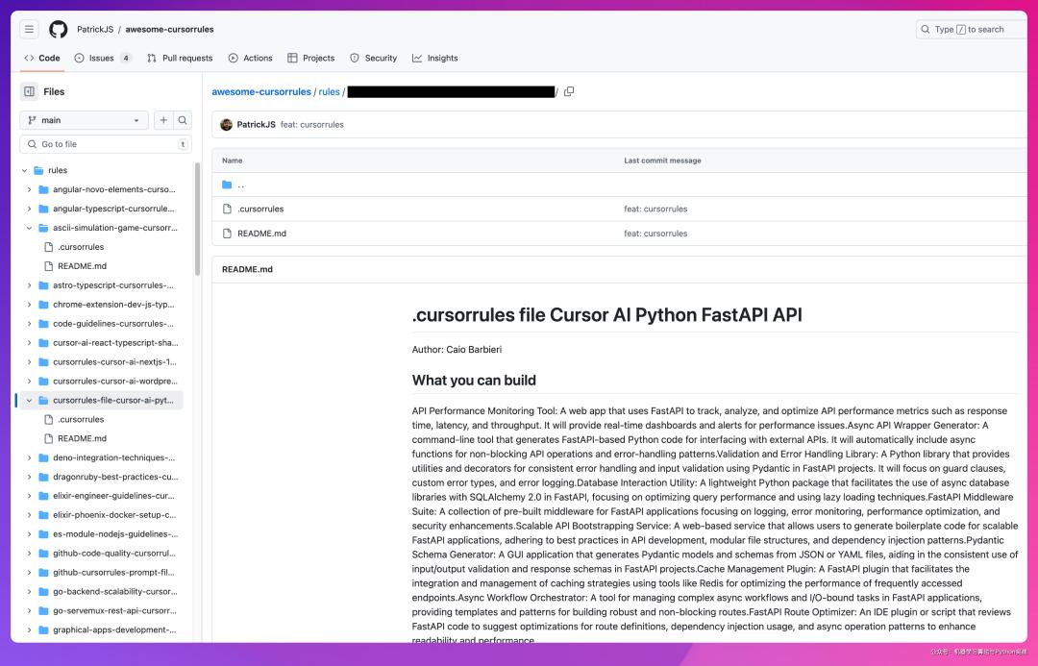Image resolution: width=1038 pixels, height=666 pixels.
Task: Copy the path with copy icon
Action: [x=569, y=91]
